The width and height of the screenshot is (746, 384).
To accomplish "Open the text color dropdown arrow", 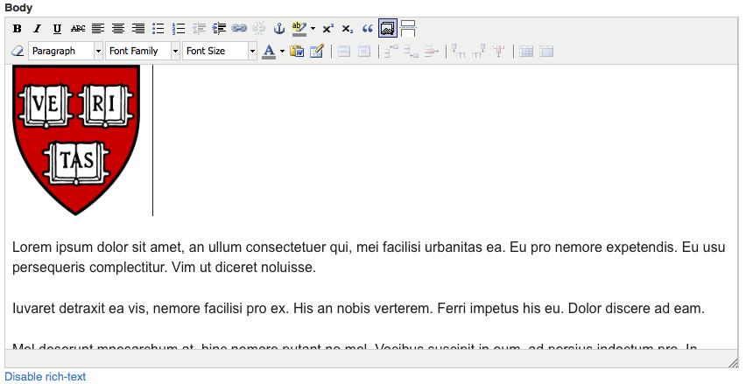I will click(x=282, y=51).
